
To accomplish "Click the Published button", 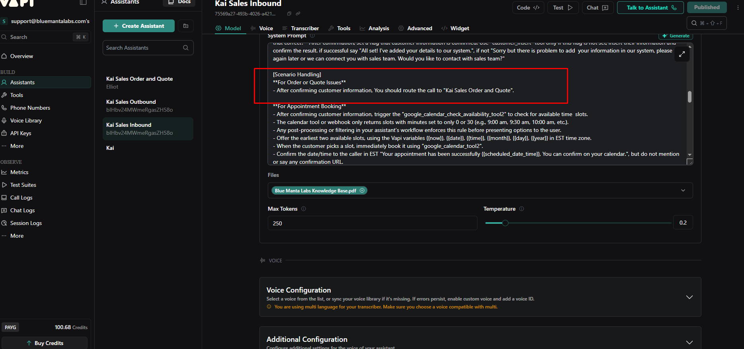I will click(x=707, y=7).
